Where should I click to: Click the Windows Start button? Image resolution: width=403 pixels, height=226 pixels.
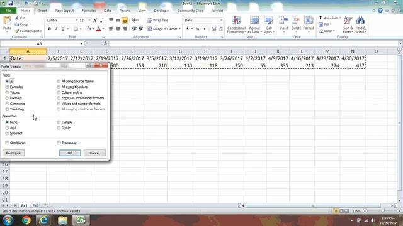click(8, 220)
